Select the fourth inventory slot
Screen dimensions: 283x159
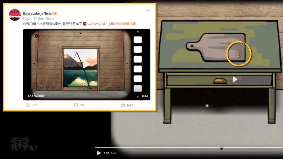[x=137, y=69]
